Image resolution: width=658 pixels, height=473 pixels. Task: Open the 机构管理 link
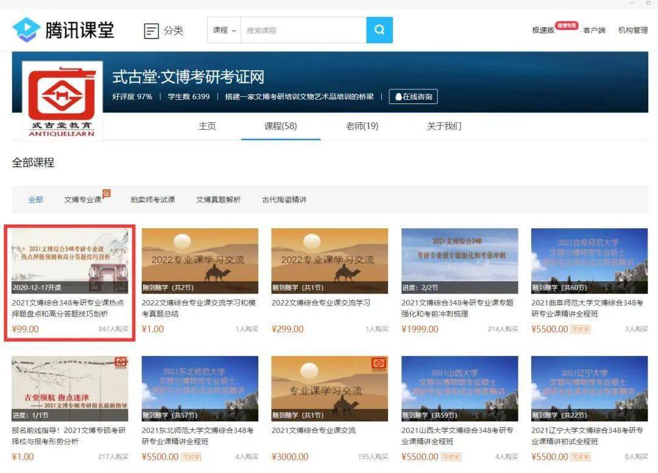coord(632,29)
